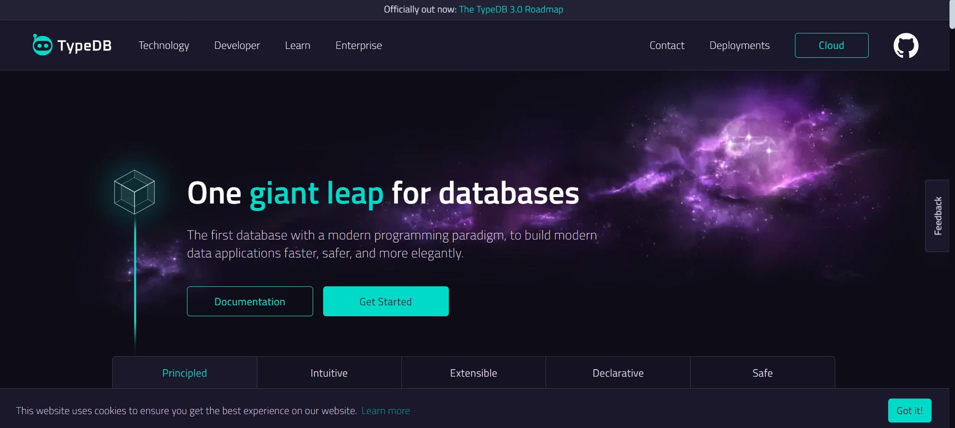Viewport: 955px width, 428px height.
Task: Click the Get Started button
Action: click(x=385, y=301)
